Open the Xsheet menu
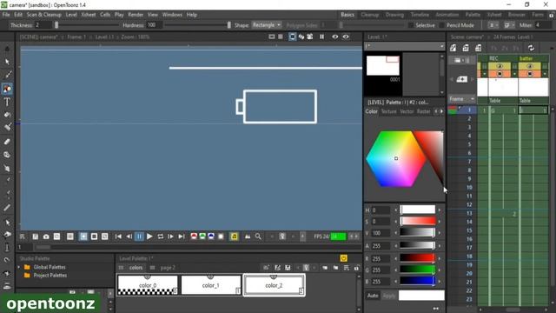 (x=89, y=15)
